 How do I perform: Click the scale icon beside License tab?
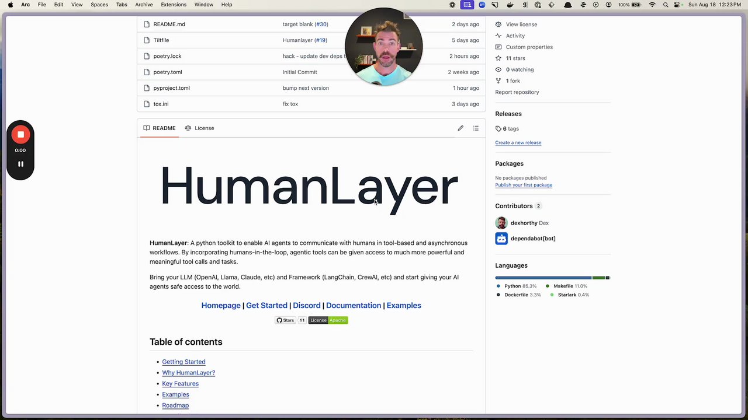point(188,128)
